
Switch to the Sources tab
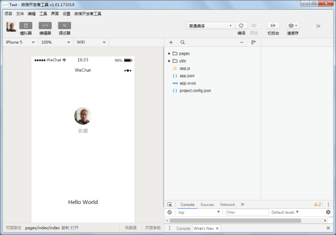click(x=207, y=205)
